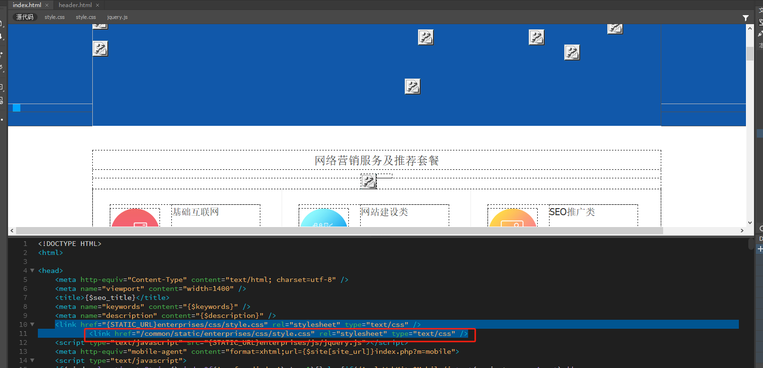Close the header.html tab
Screen dimensions: 763x368
98,5
